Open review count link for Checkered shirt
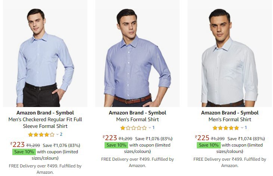The height and width of the screenshot is (176, 273). (61, 135)
